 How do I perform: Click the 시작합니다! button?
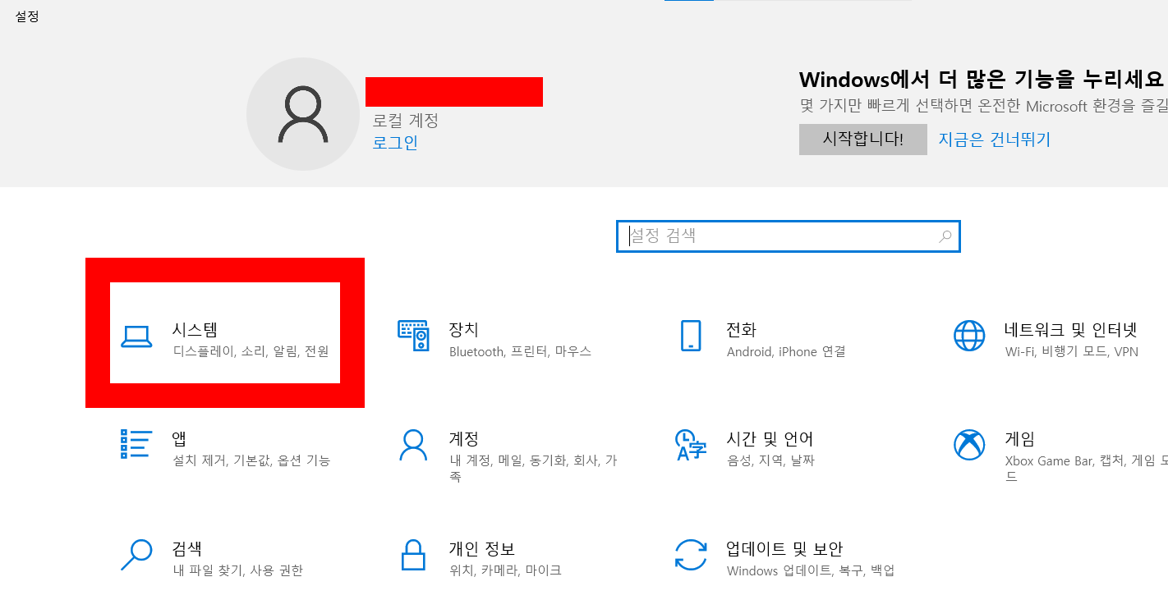tap(863, 140)
